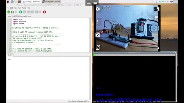Open the camera three-dot options menu
The image size is (184, 103).
tap(98, 22)
